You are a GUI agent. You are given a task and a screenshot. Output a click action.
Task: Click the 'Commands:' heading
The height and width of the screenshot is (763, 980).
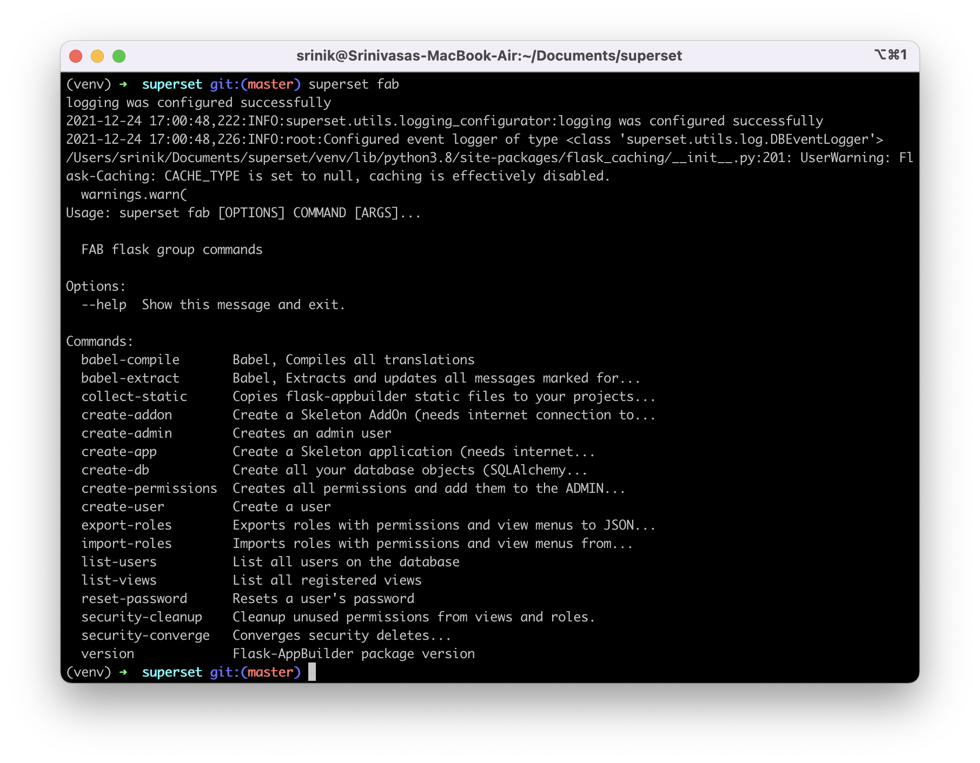point(100,342)
